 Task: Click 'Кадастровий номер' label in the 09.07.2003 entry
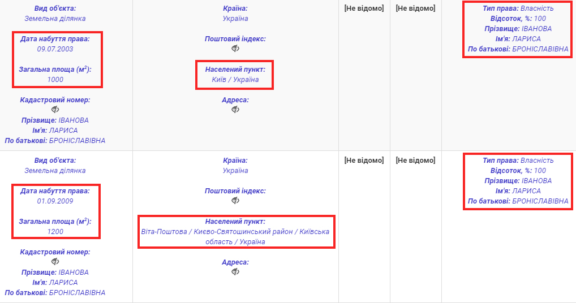55,100
